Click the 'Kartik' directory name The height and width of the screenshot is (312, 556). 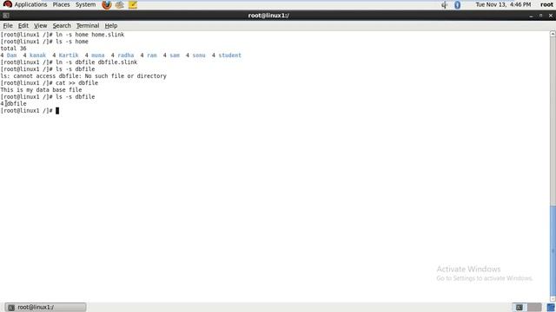click(69, 55)
